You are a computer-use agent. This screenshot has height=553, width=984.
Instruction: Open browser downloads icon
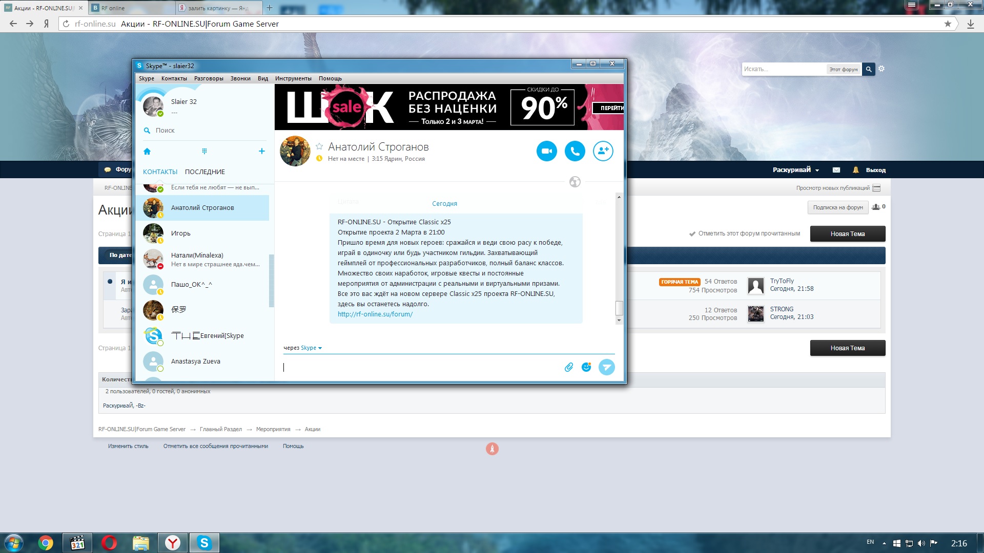point(970,24)
